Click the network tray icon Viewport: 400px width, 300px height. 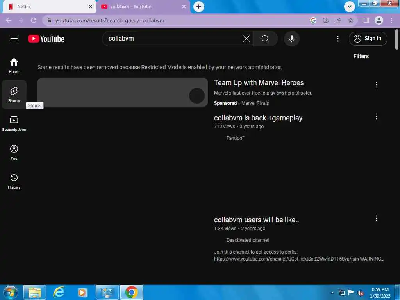(x=341, y=293)
